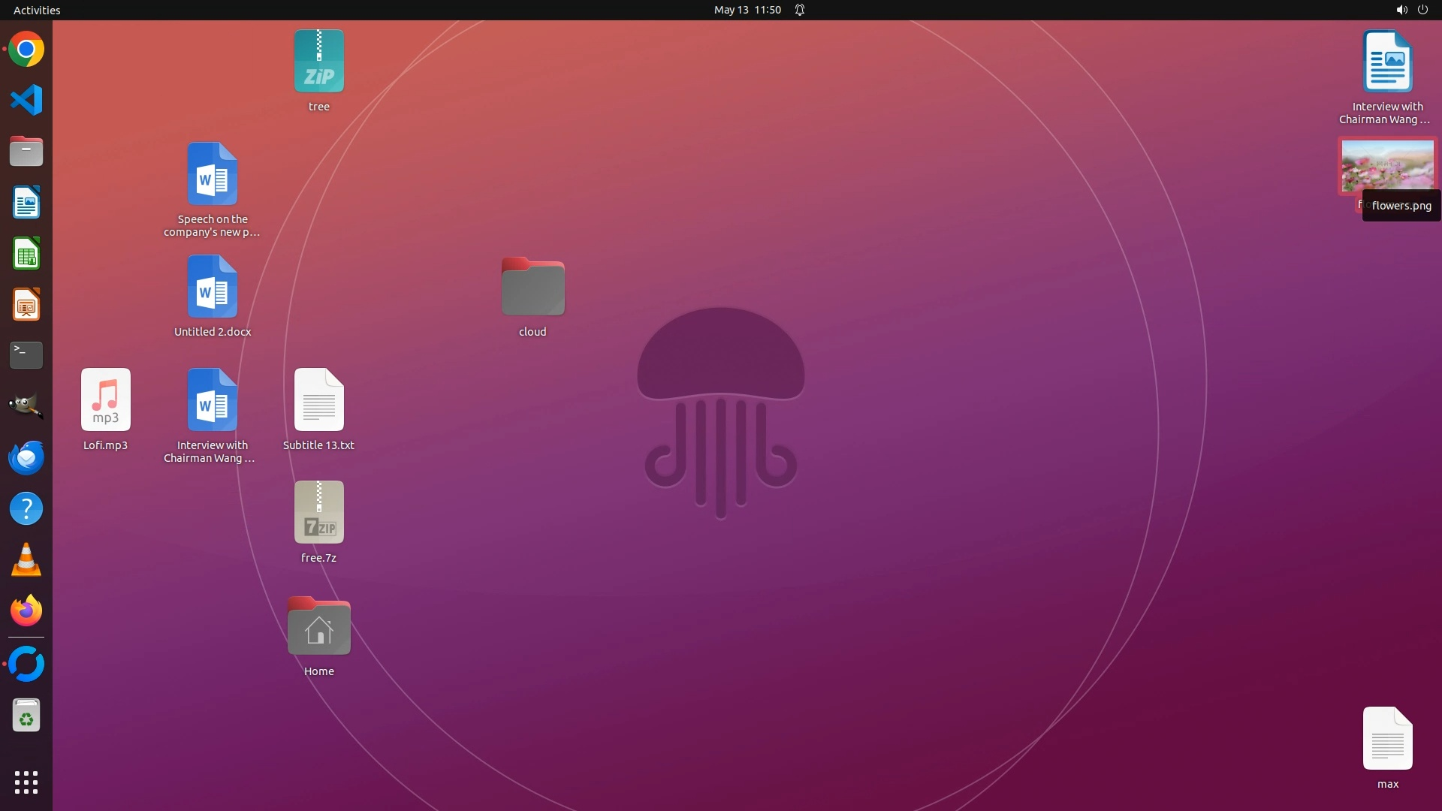Show Applications grid button
The image size is (1442, 811).
pyautogui.click(x=26, y=782)
